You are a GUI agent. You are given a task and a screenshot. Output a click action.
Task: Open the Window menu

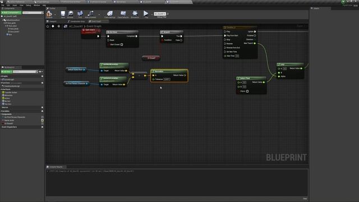(37, 5)
